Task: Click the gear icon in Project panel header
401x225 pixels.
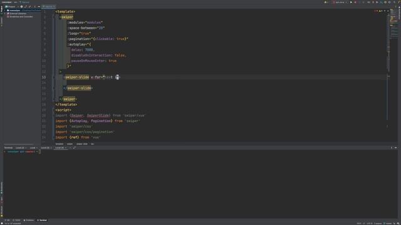Action: (21, 7)
